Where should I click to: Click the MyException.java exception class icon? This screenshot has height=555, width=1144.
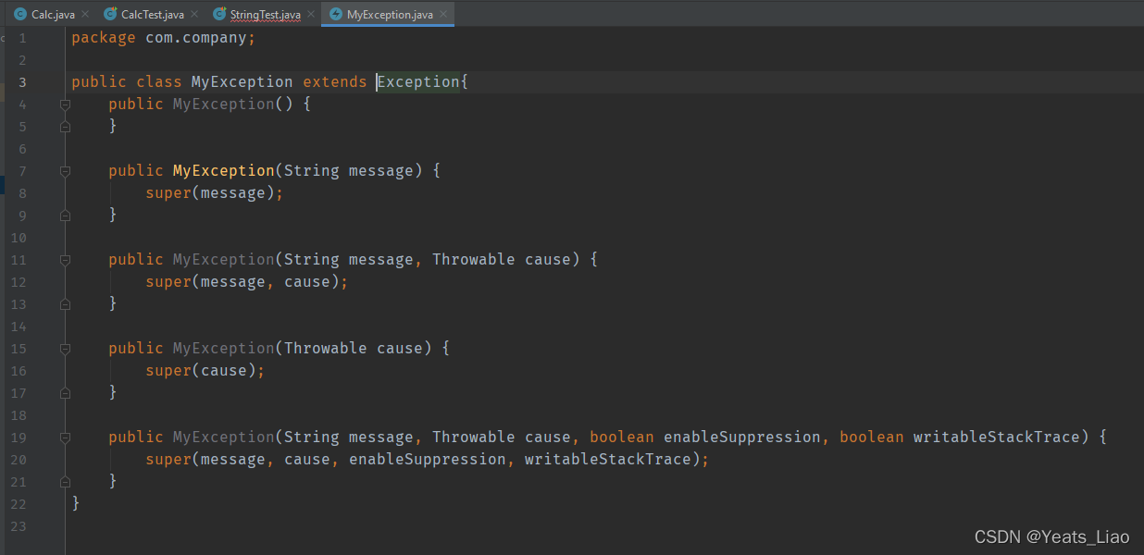[x=336, y=15]
